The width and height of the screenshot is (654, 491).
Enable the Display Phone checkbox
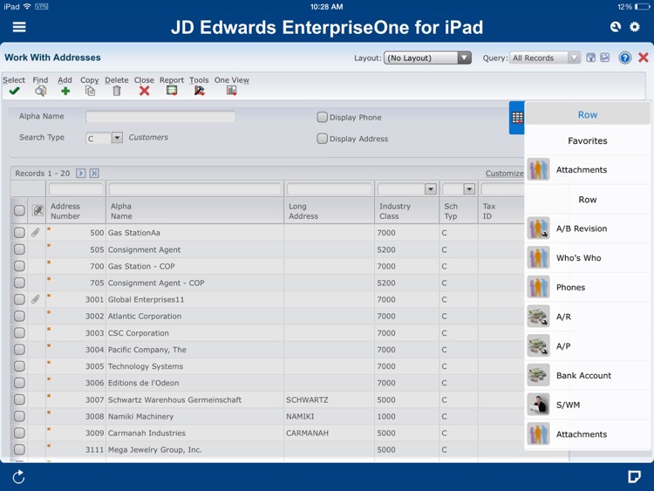322,117
